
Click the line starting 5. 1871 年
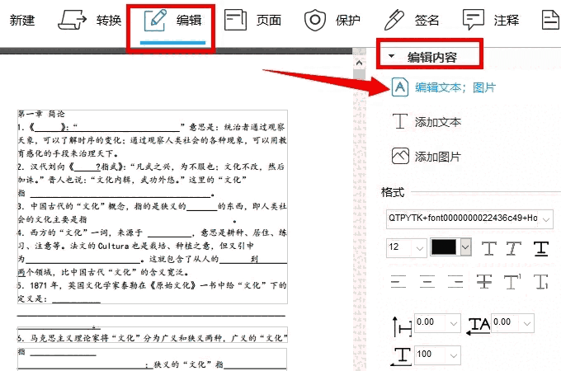[x=152, y=285]
